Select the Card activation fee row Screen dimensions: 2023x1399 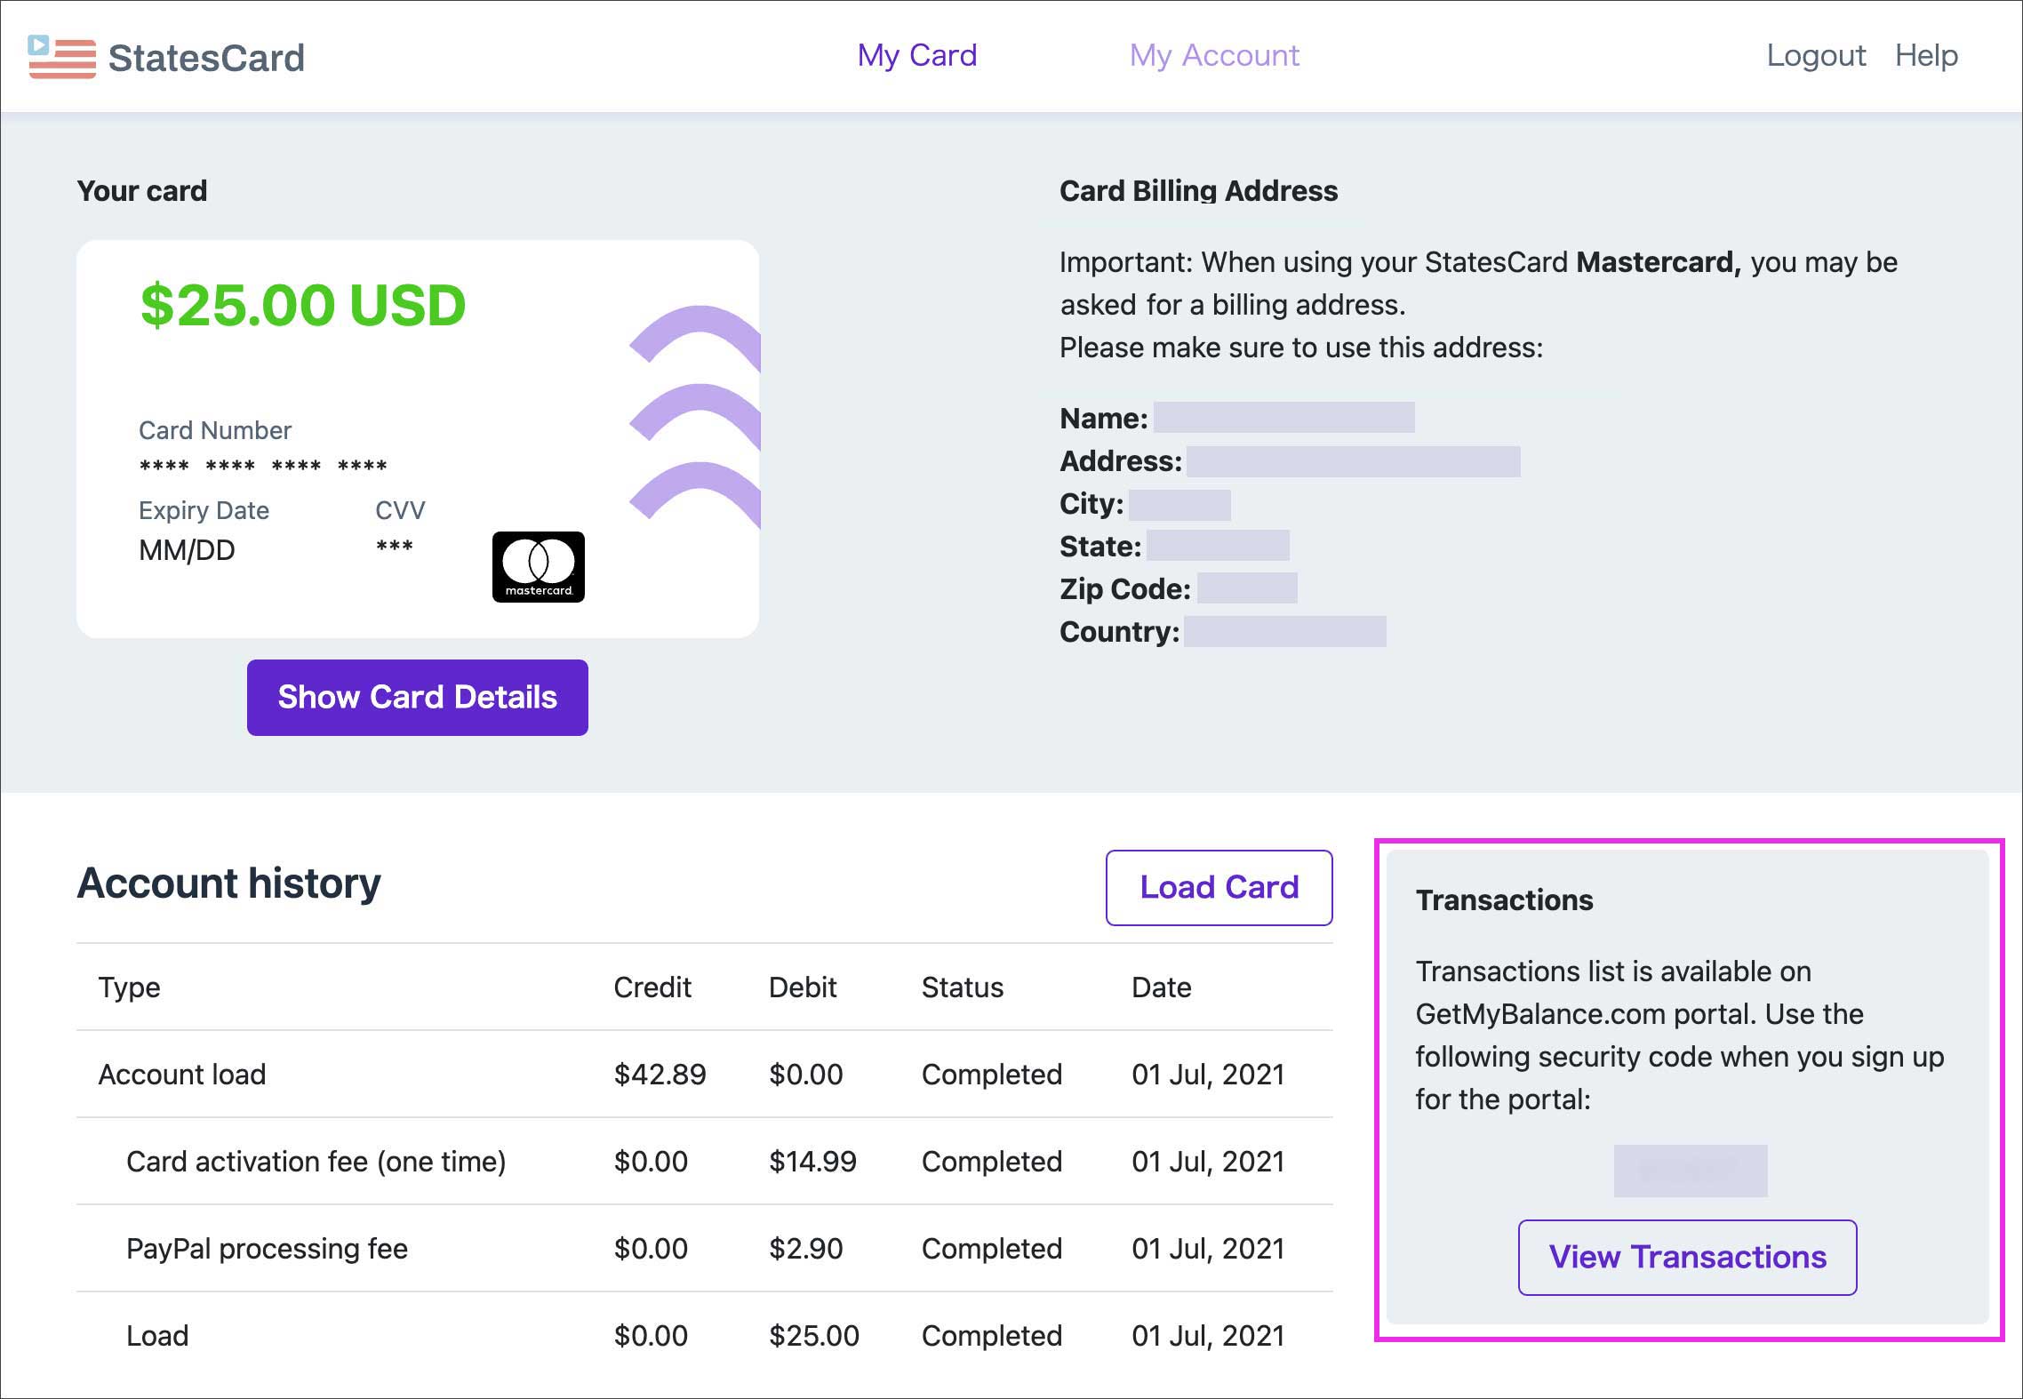(x=316, y=1162)
